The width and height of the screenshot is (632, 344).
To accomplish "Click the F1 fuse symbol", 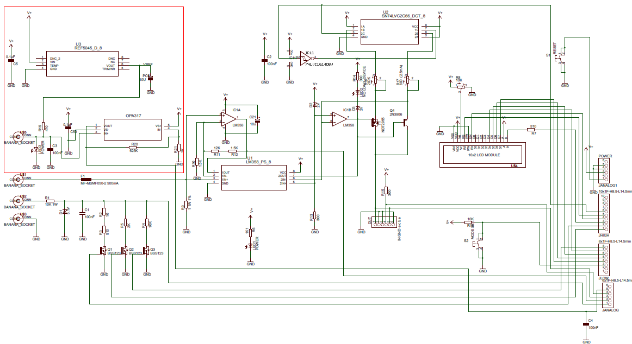I will pos(86,180).
